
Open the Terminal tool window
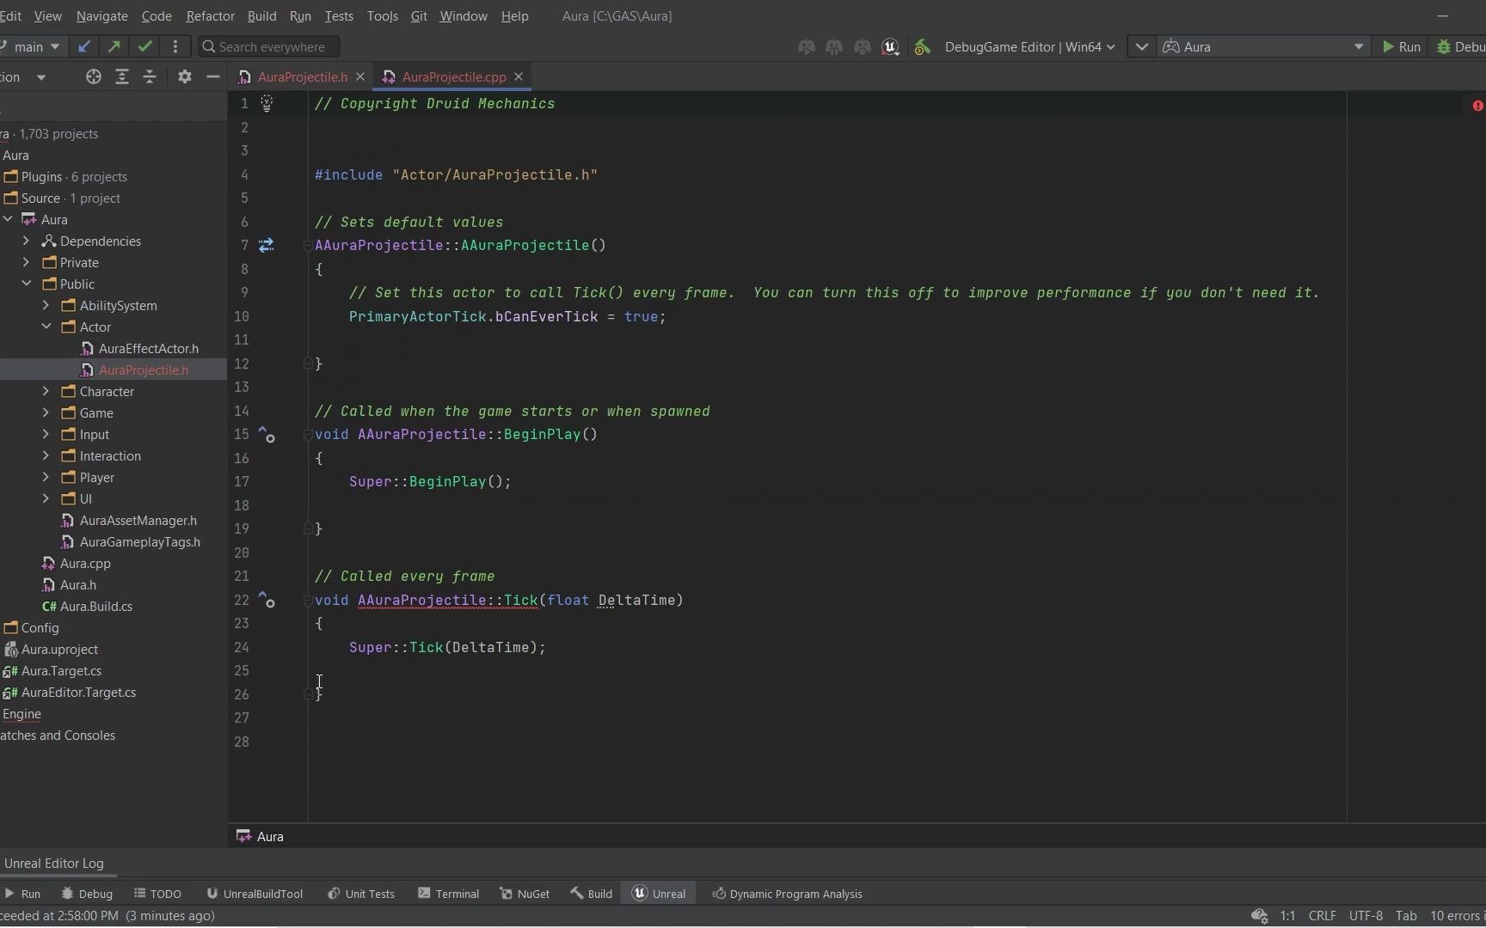pos(448,894)
